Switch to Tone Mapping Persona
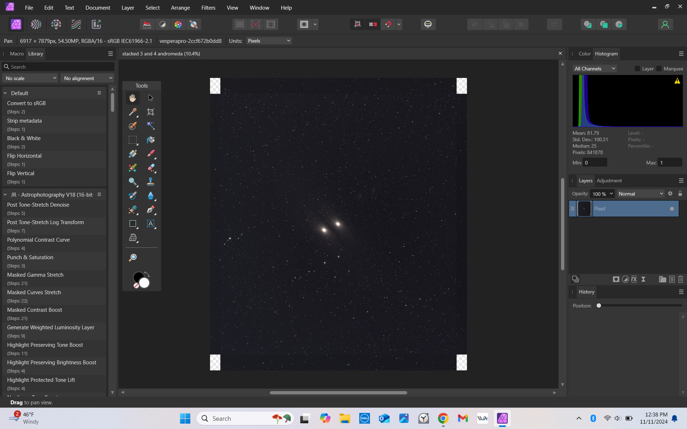This screenshot has width=687, height=429. point(76,24)
